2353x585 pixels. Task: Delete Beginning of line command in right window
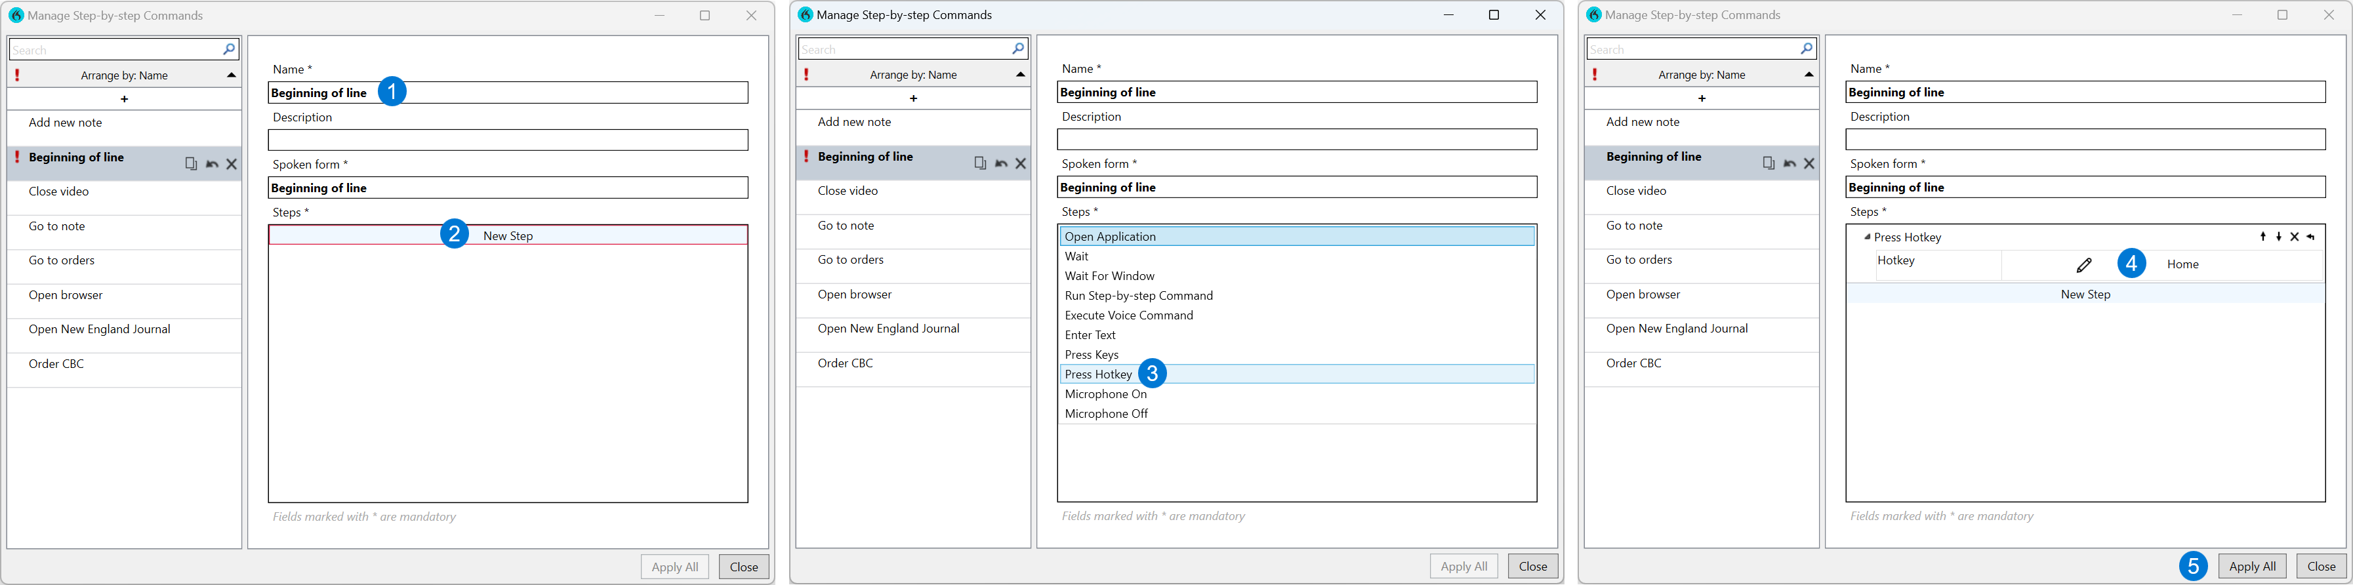1809,164
